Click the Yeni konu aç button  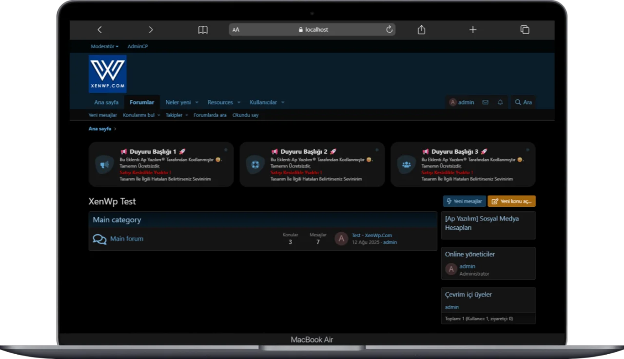(511, 201)
